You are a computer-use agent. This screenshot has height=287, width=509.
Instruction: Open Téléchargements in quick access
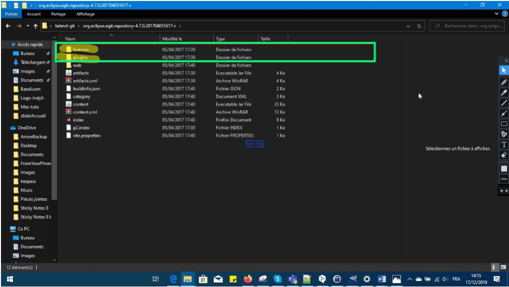[33, 62]
